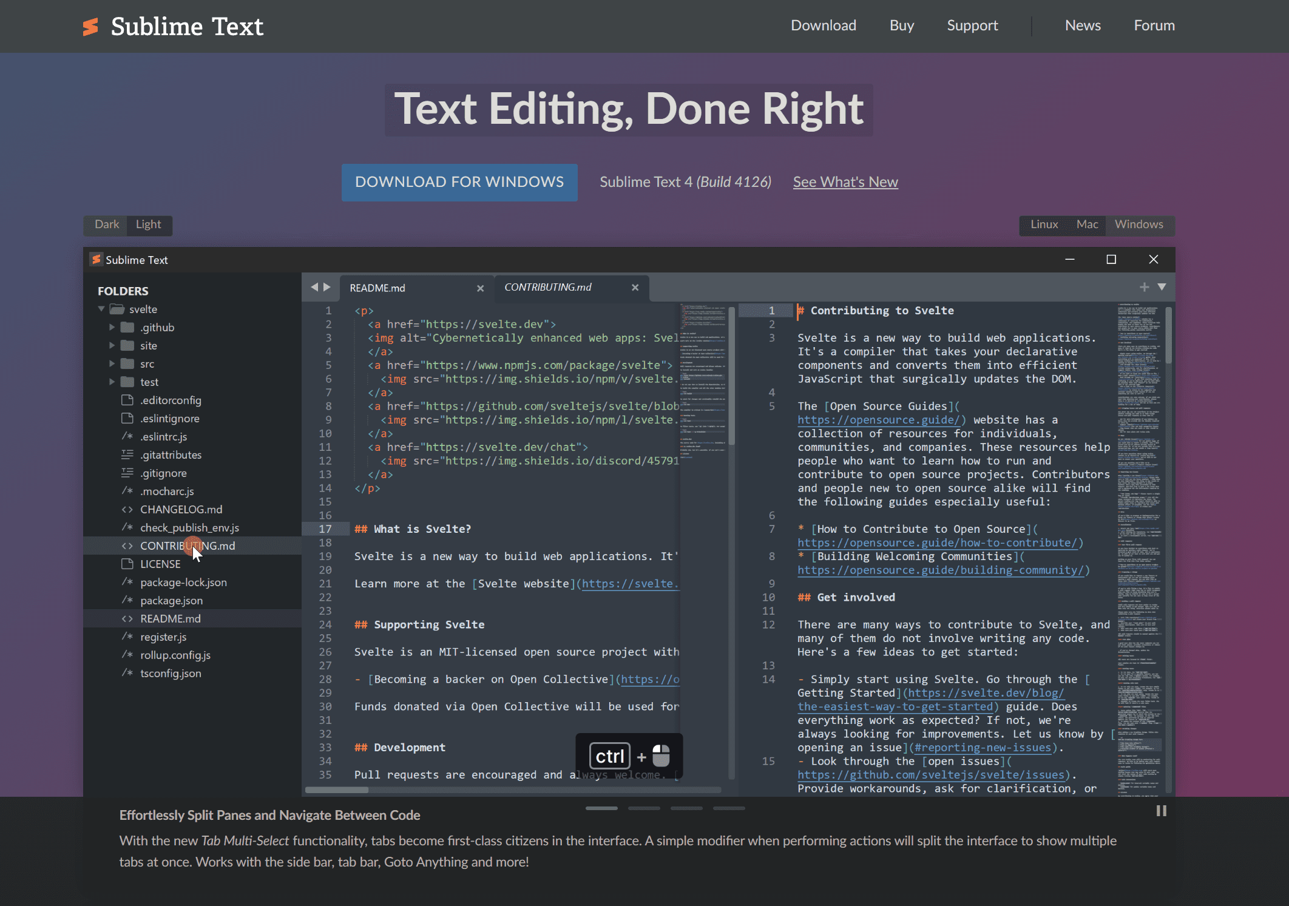
Task: Expand the .github folder
Action: [x=112, y=327]
